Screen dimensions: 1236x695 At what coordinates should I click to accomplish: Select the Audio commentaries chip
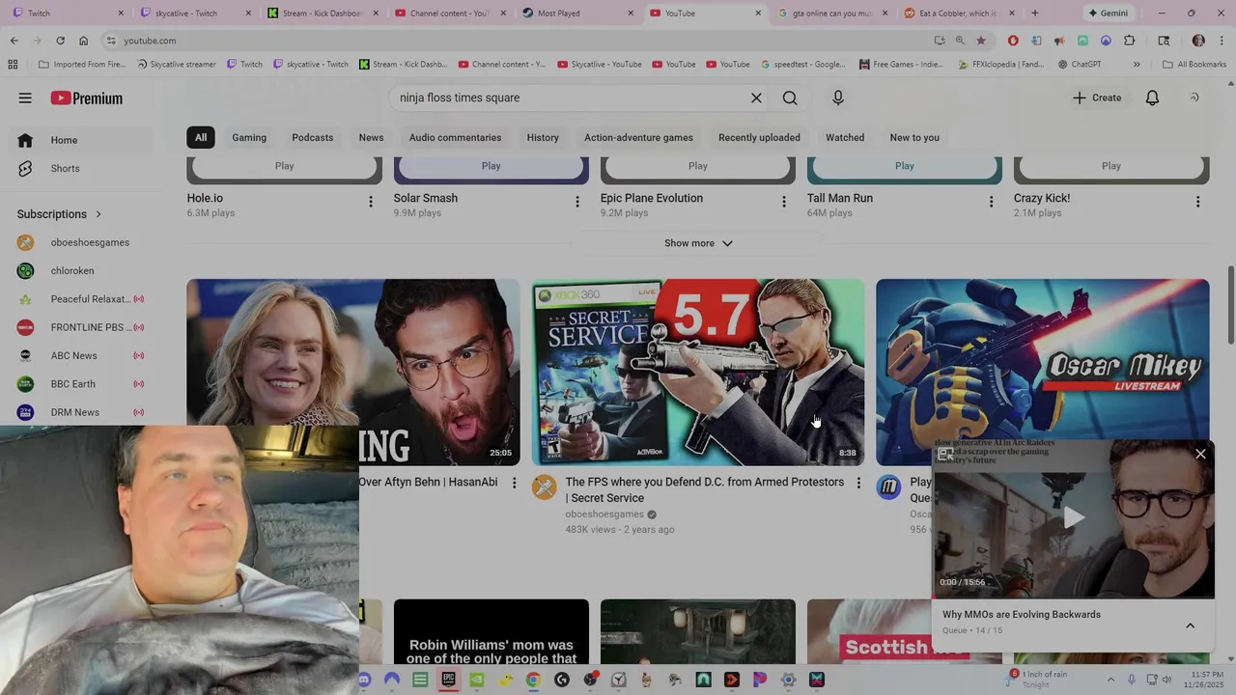pyautogui.click(x=455, y=137)
